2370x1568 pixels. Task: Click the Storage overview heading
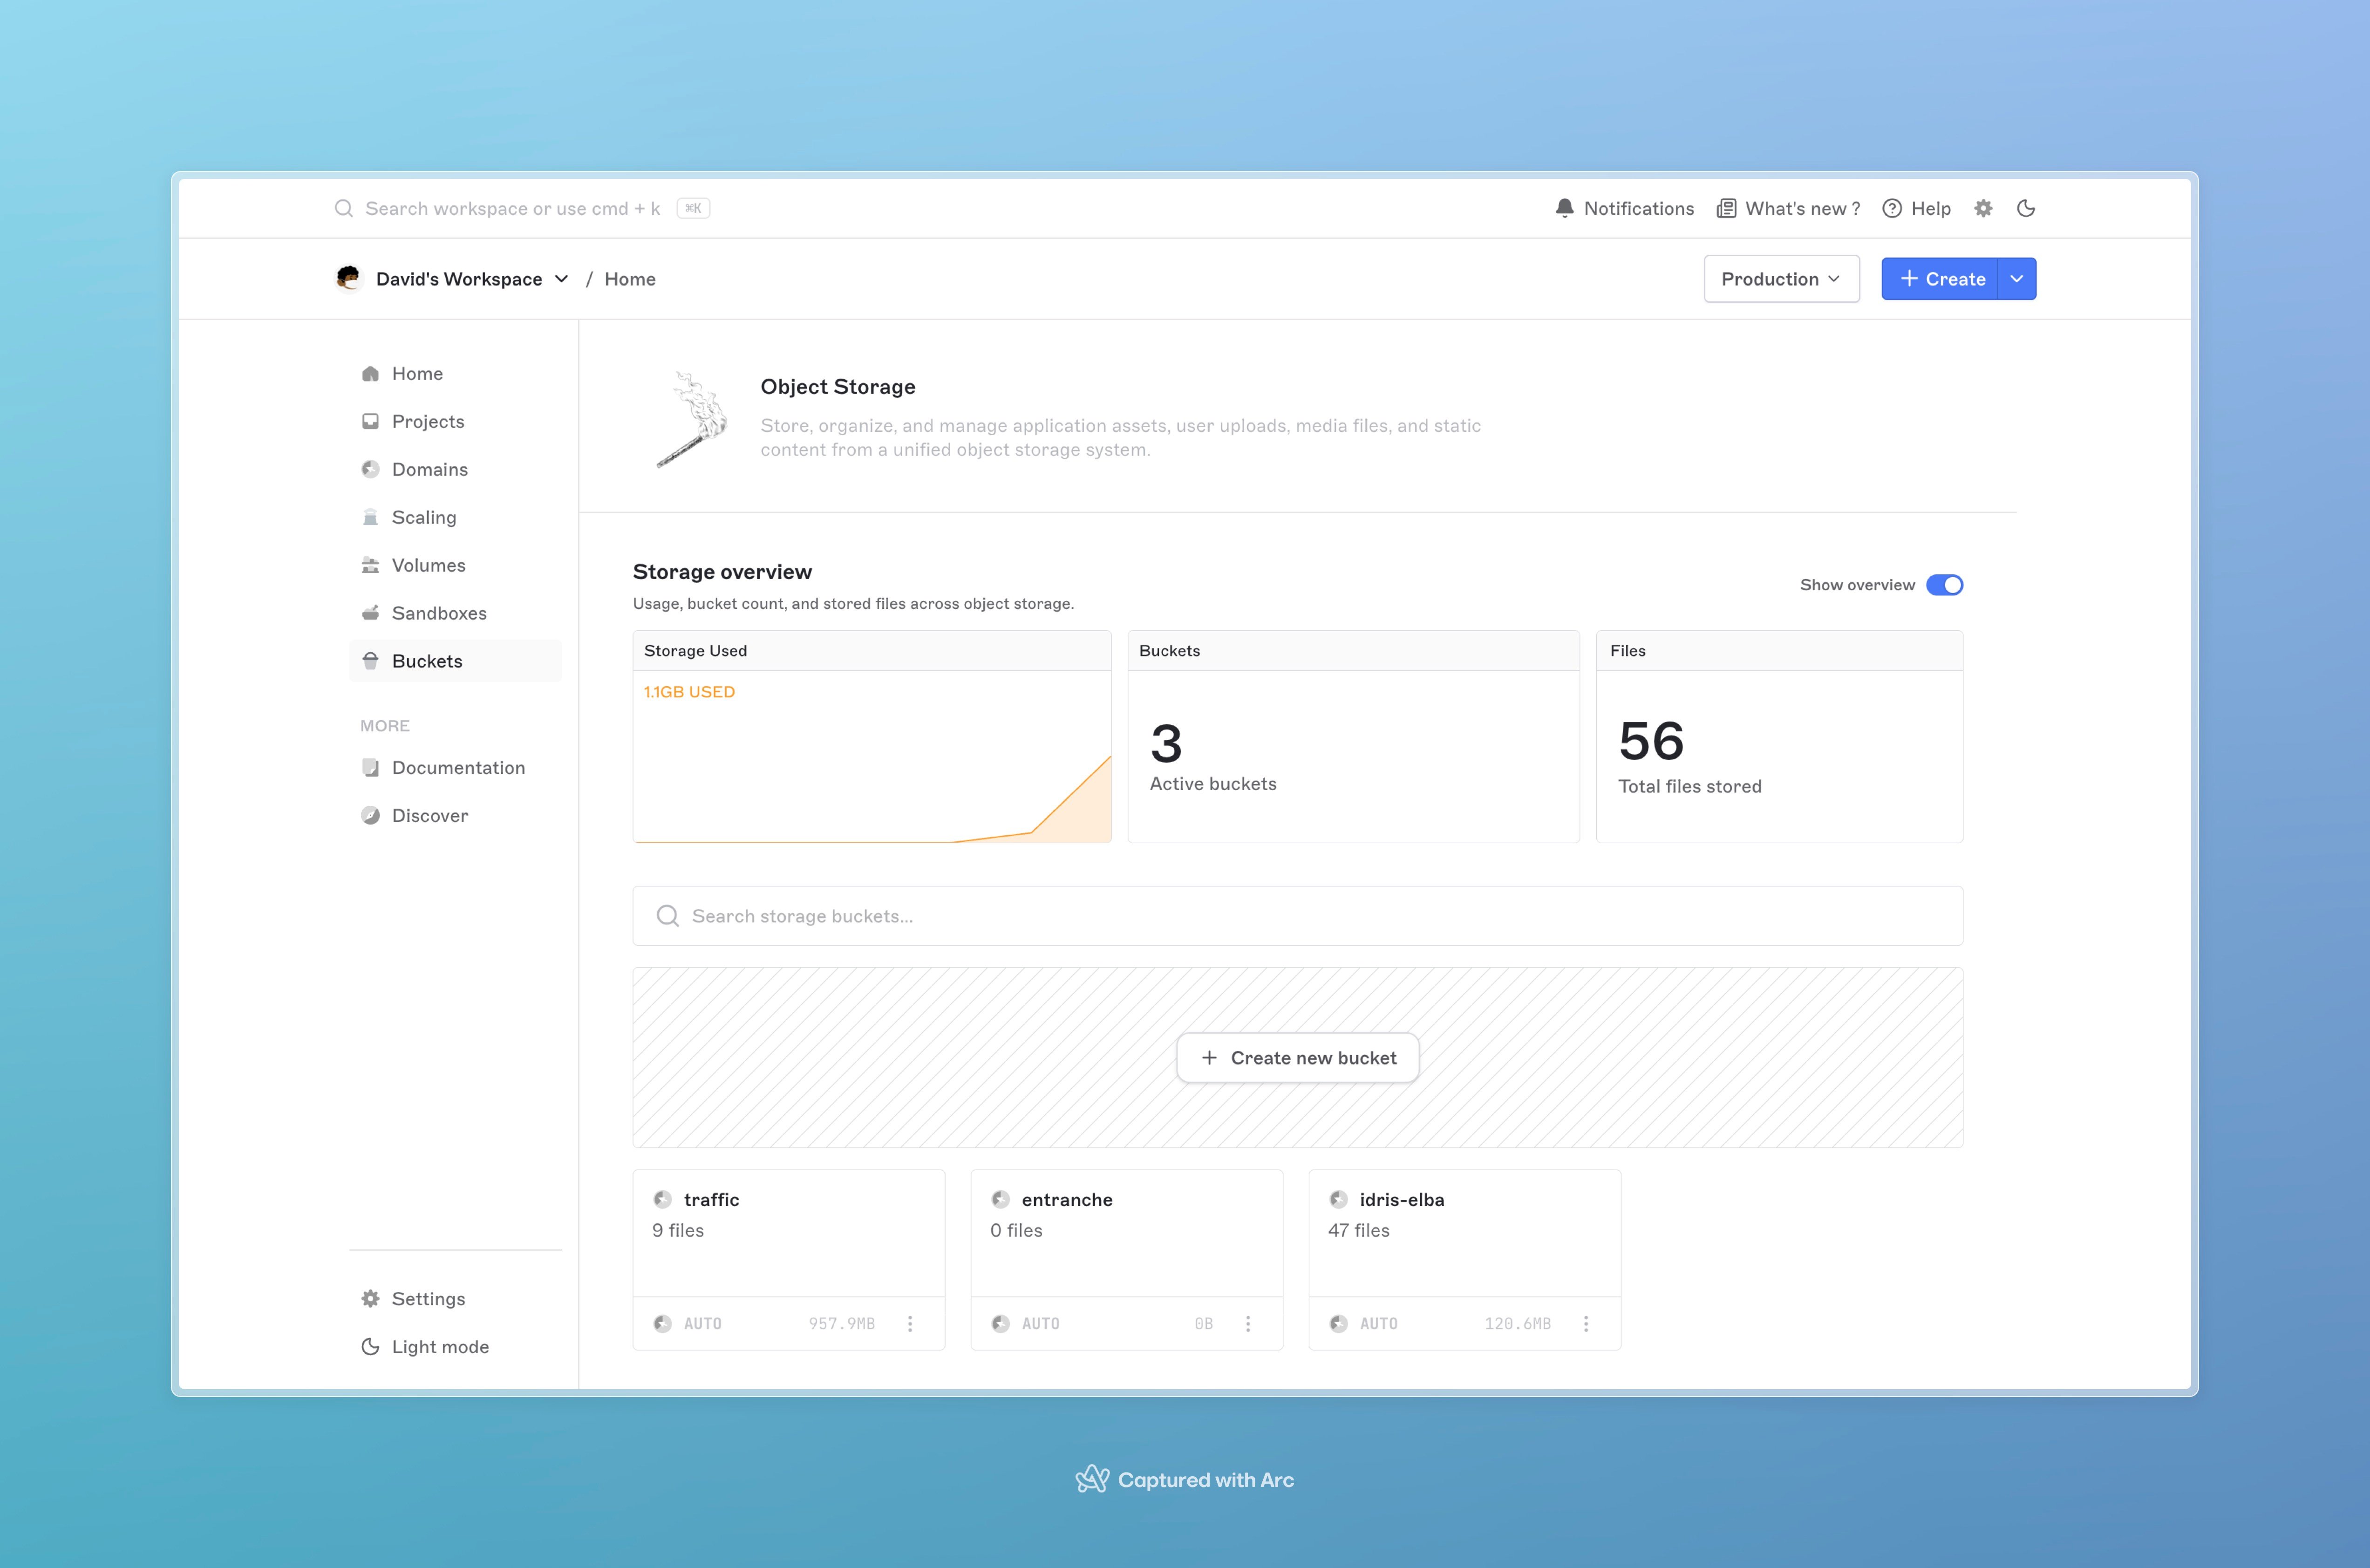[722, 572]
